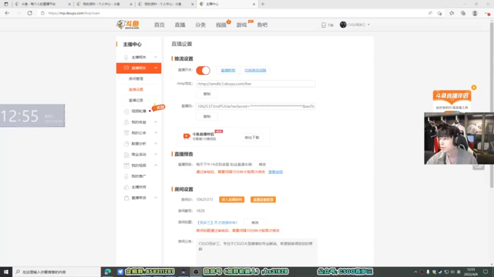
Task: Click the 我的推广 sidebar icon
Action: [x=127, y=176]
